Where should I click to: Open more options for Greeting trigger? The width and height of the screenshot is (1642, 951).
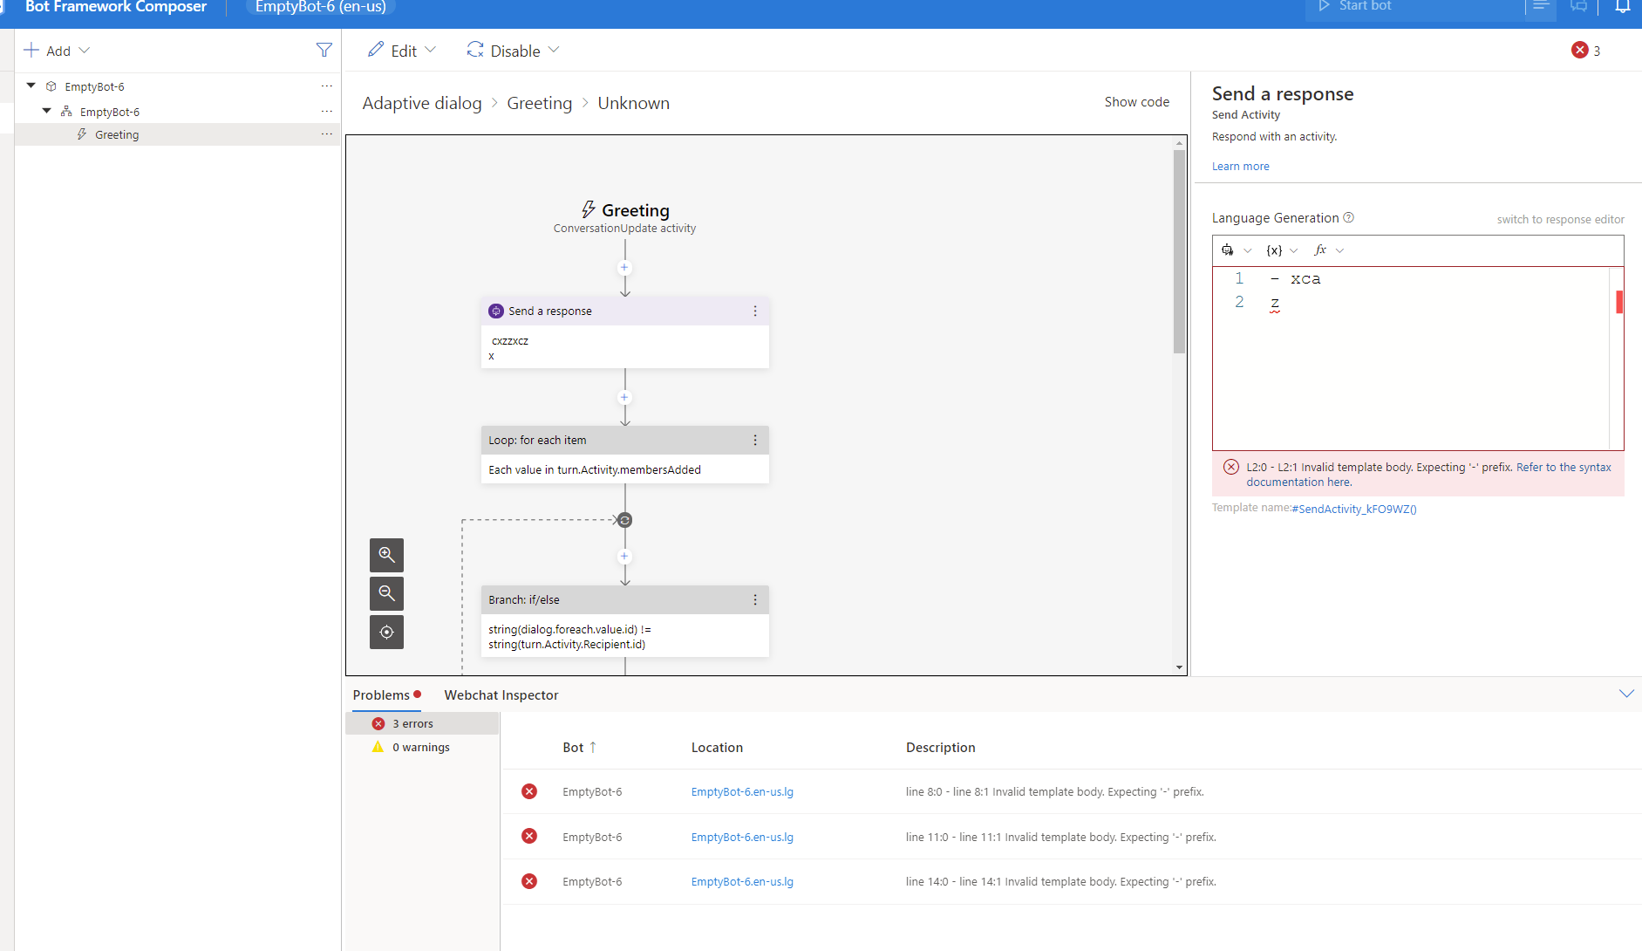326,134
